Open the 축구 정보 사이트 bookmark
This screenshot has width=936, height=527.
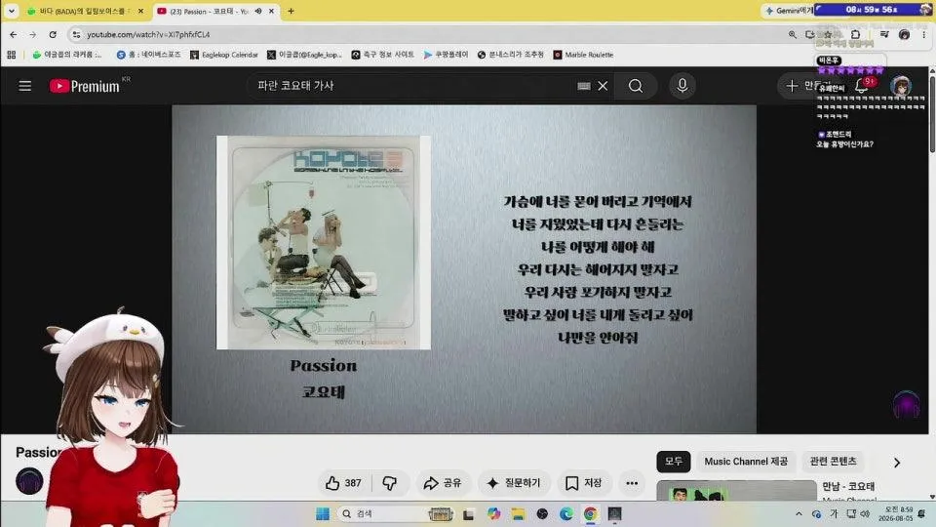point(382,55)
